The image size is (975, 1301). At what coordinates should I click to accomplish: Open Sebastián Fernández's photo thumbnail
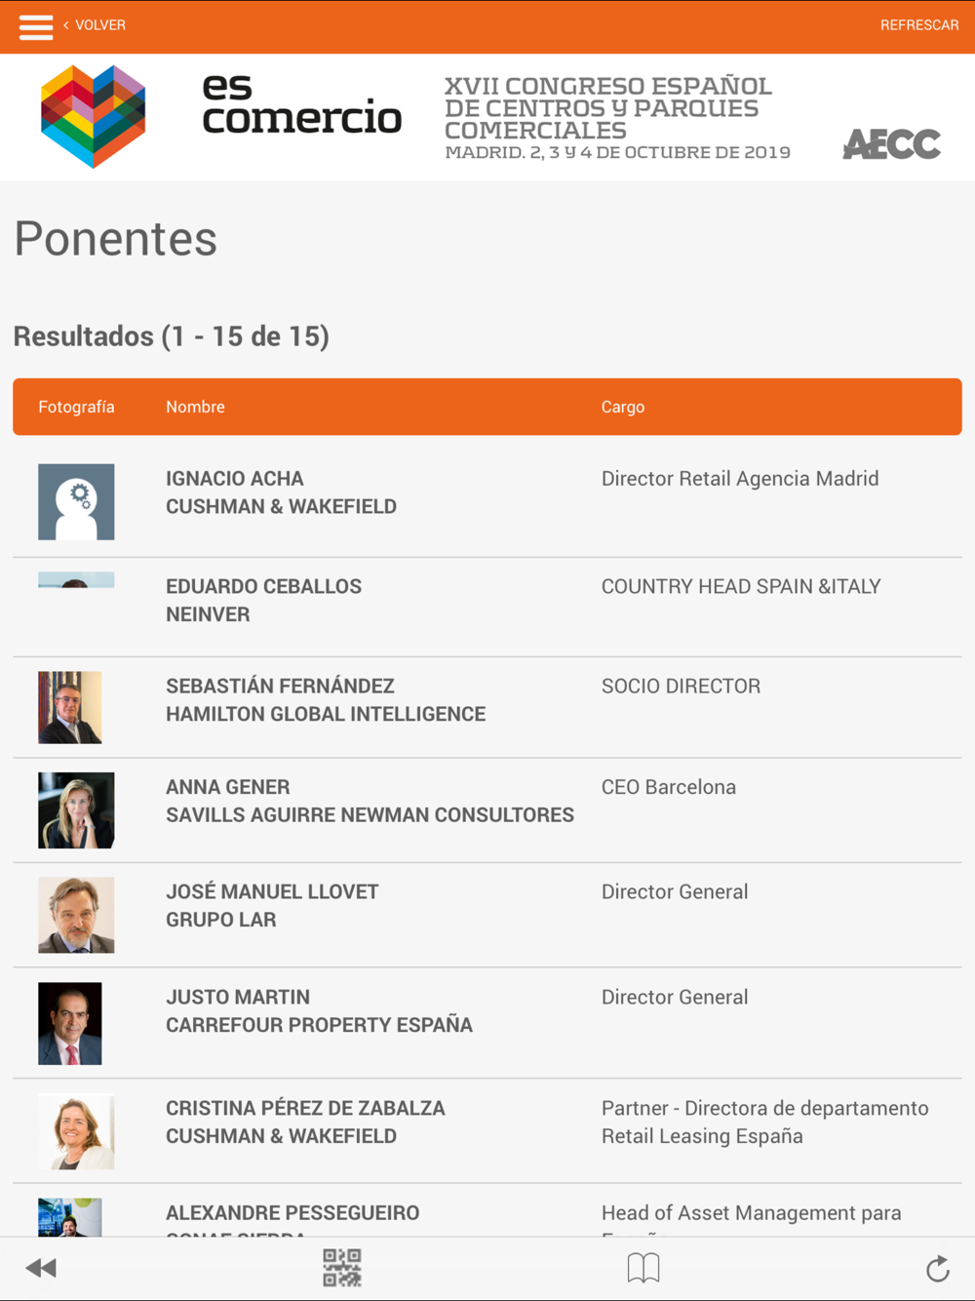(x=70, y=707)
